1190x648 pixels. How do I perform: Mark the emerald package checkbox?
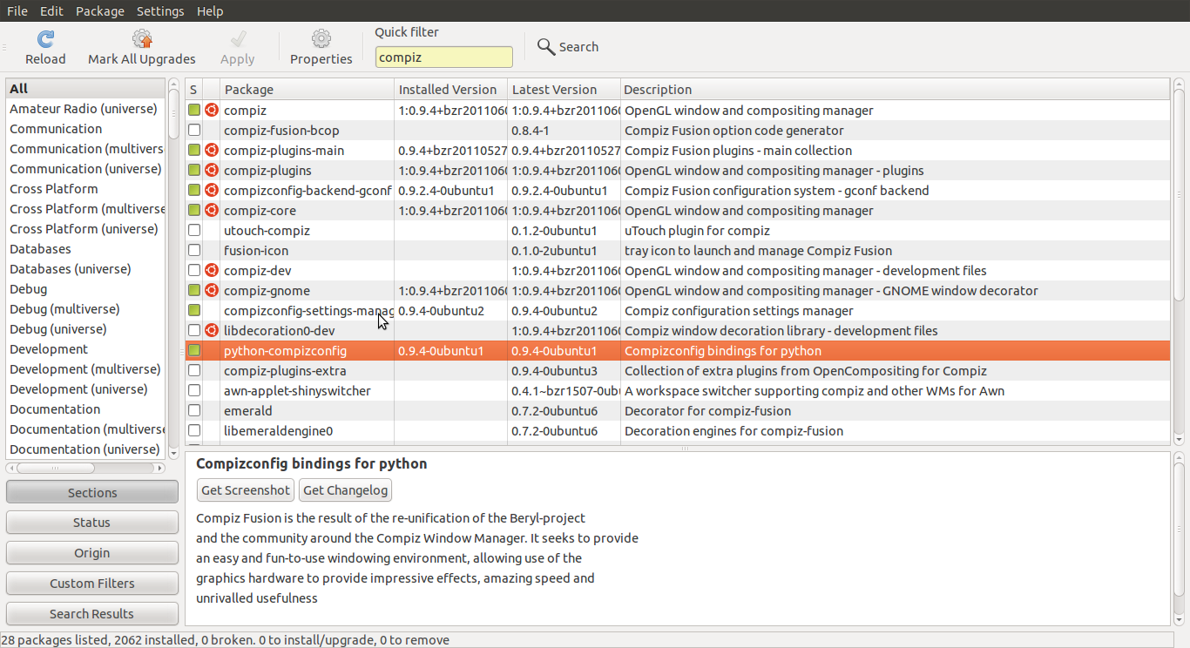pos(194,411)
